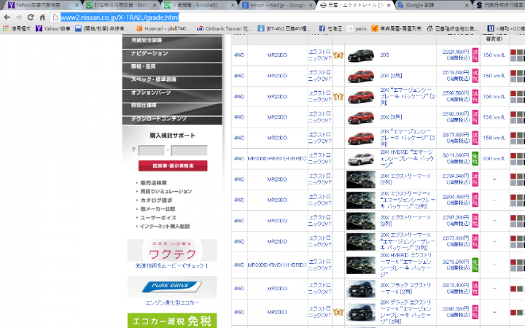Pick red swatch in 20X HYBRID 3,011,040円 row

click(513, 155)
